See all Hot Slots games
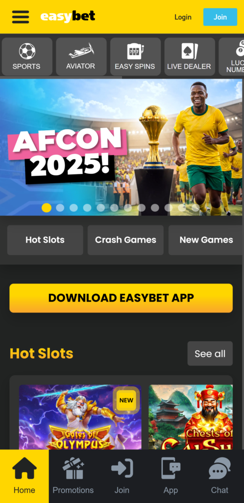The image size is (244, 503). pyautogui.click(x=210, y=354)
